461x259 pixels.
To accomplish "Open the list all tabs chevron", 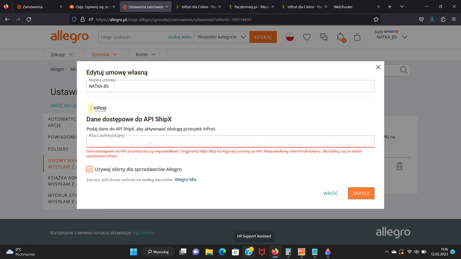I will pos(402,6).
